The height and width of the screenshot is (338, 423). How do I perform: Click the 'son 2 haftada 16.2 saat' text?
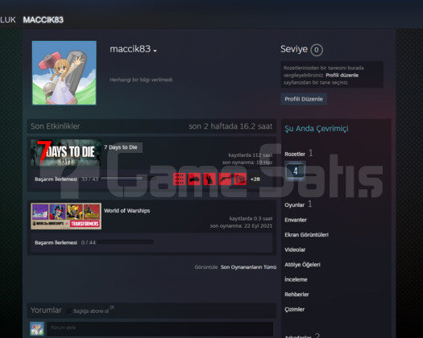tap(230, 126)
